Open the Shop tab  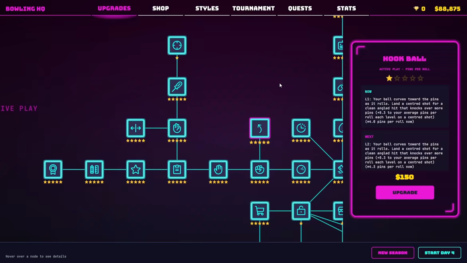point(160,8)
